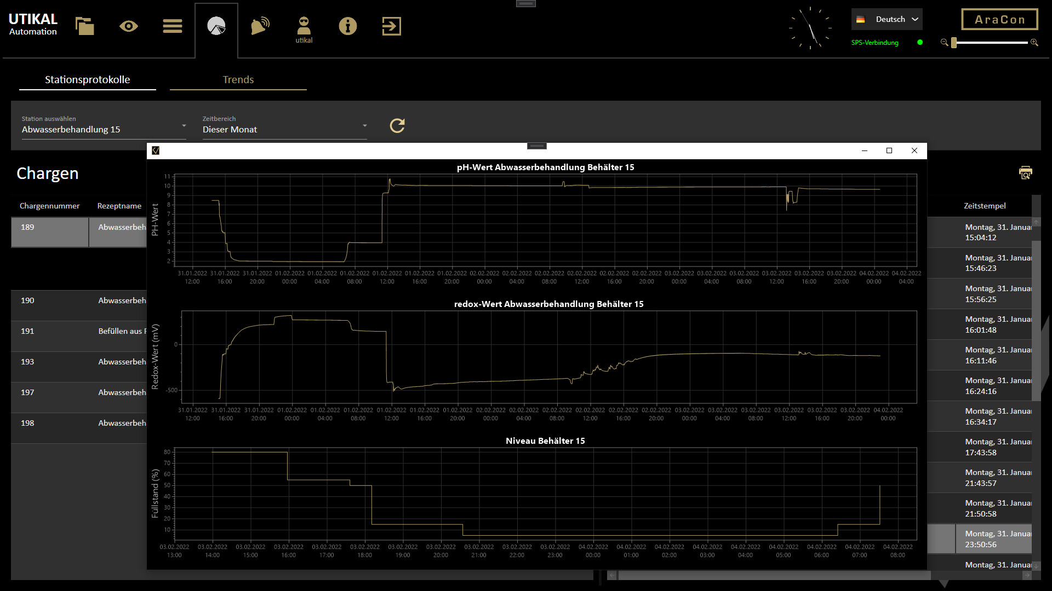Image resolution: width=1052 pixels, height=591 pixels.
Task: Click the refresh icon beside Zeitbereich
Action: (x=397, y=125)
